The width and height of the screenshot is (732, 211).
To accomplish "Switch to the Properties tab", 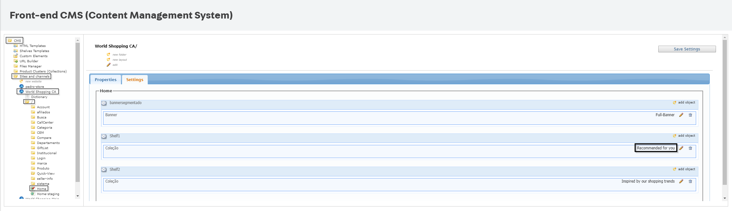I will tap(105, 79).
